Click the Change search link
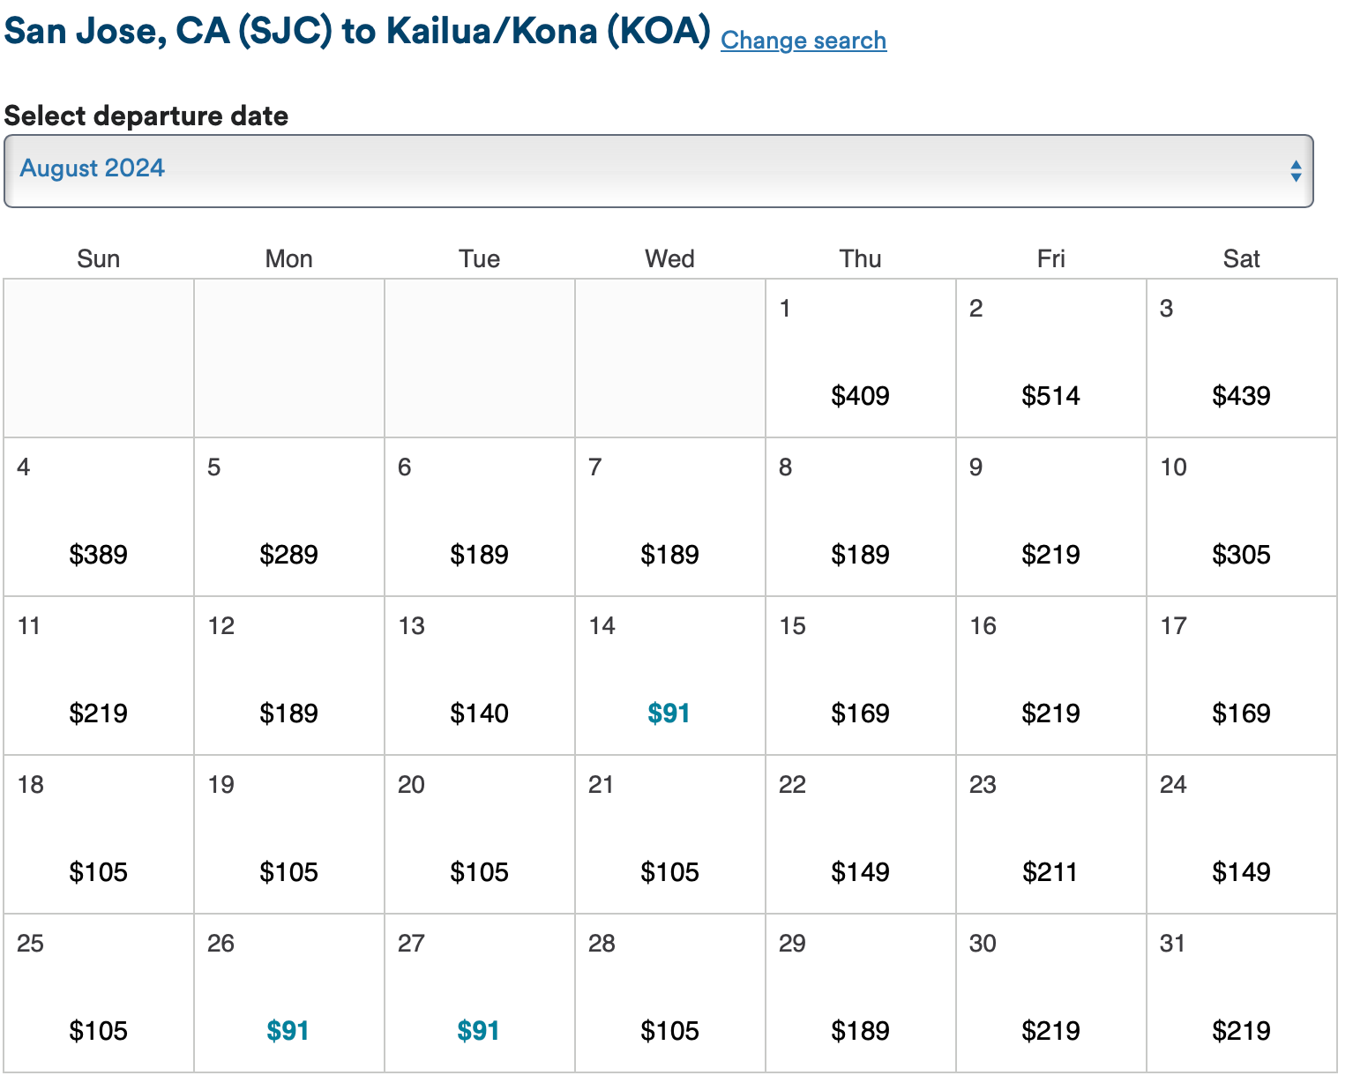The width and height of the screenshot is (1353, 1083). (x=803, y=41)
